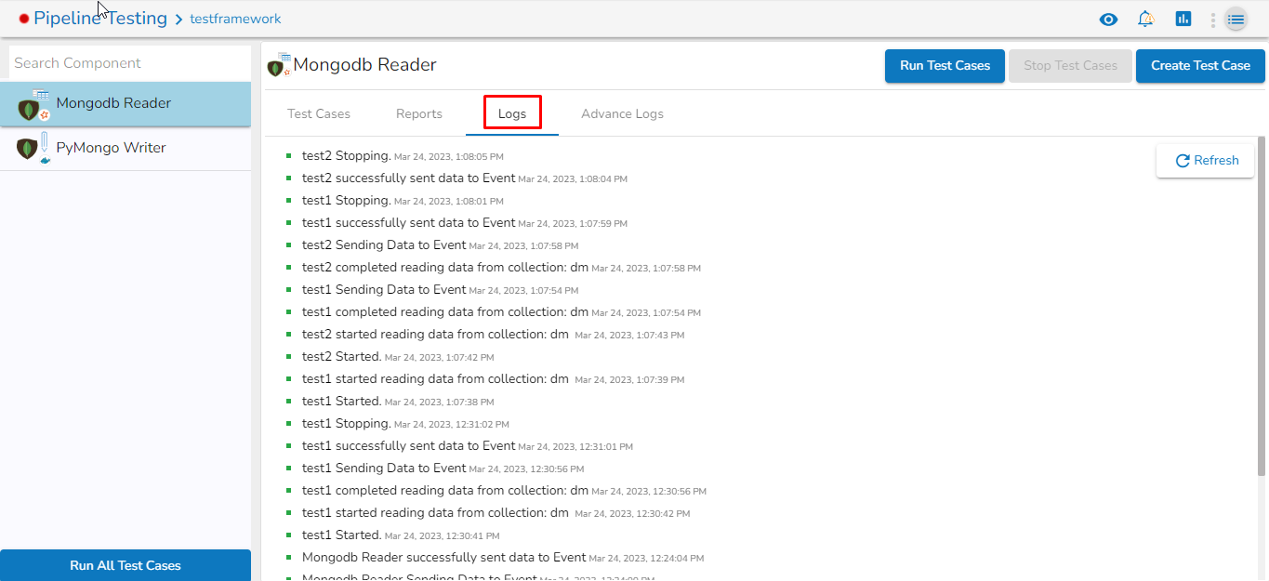
Task: Click the vertical dots beside the list icon
Action: coord(1213,20)
